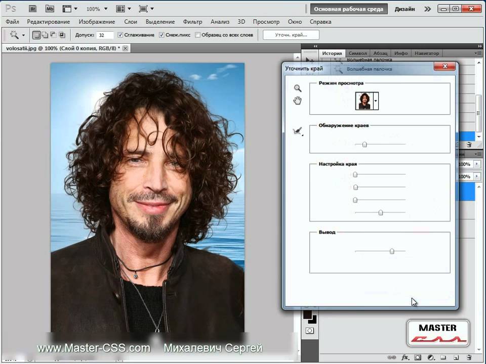486x364 pixels.
Task: Click the Ps application logo
Action: point(11,9)
